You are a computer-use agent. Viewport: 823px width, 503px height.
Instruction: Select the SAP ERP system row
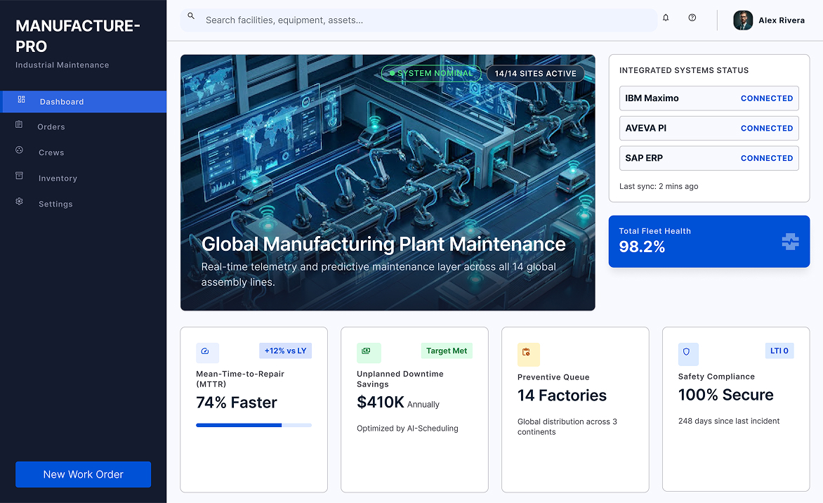(709, 158)
